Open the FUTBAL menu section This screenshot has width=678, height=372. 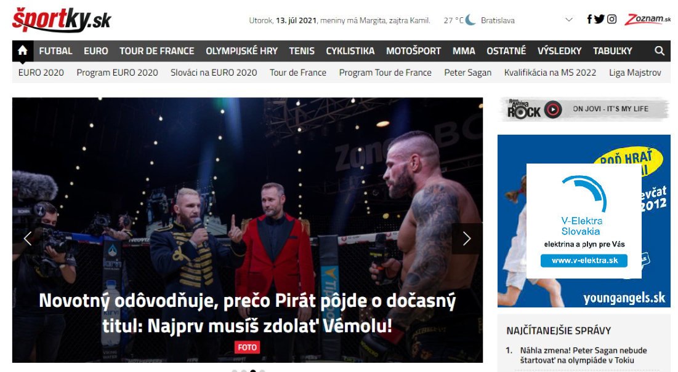point(56,51)
